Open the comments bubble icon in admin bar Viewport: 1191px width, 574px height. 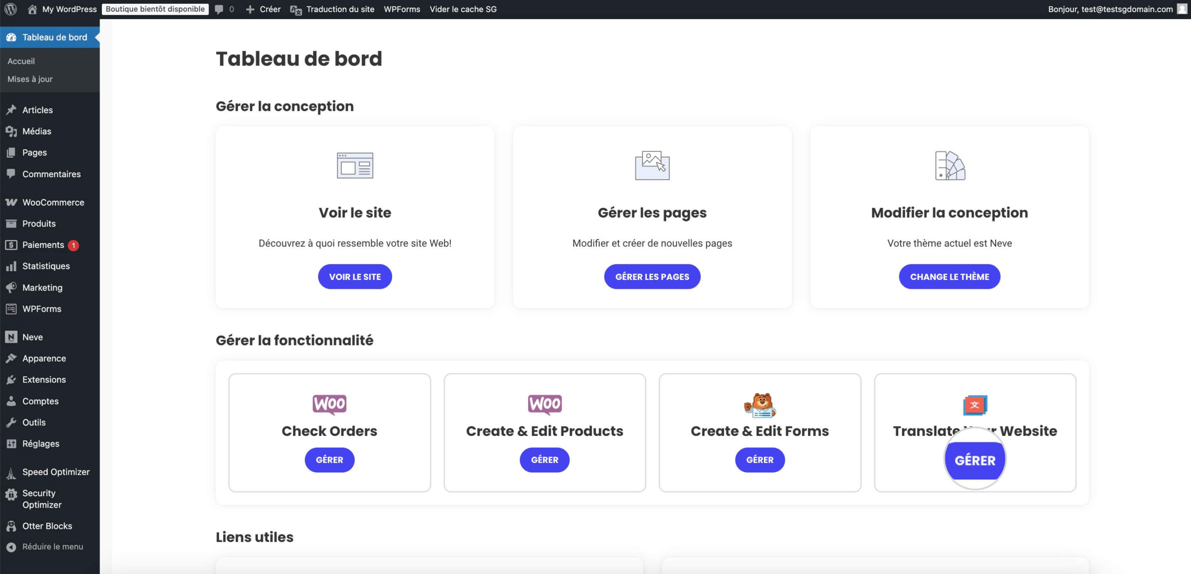[x=219, y=9]
